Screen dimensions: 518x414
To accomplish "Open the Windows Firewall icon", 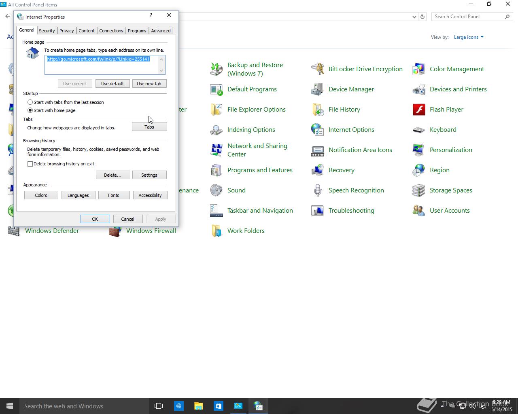I will [x=115, y=231].
